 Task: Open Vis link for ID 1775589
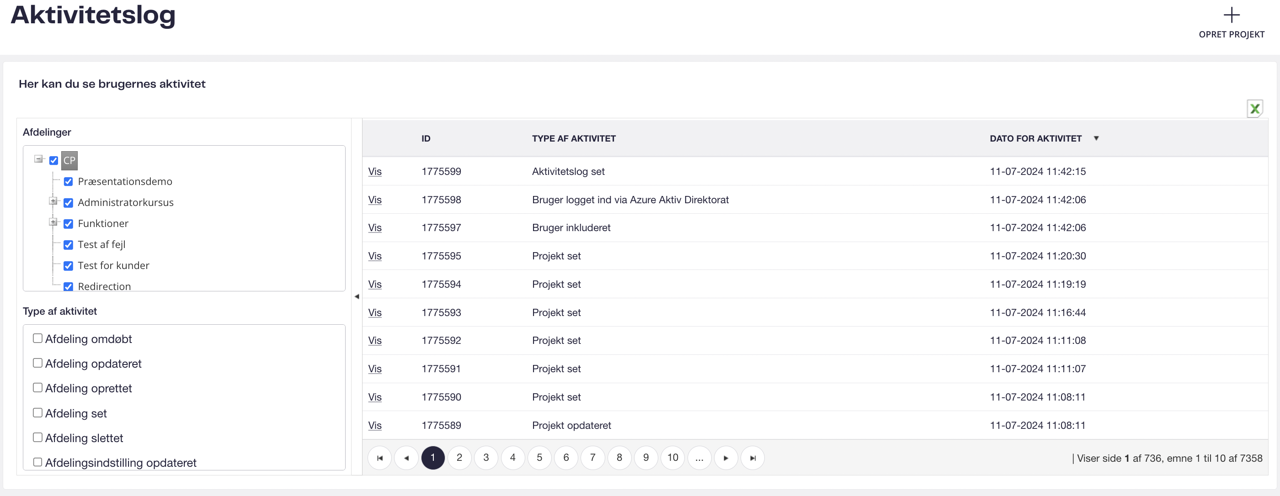pos(375,426)
